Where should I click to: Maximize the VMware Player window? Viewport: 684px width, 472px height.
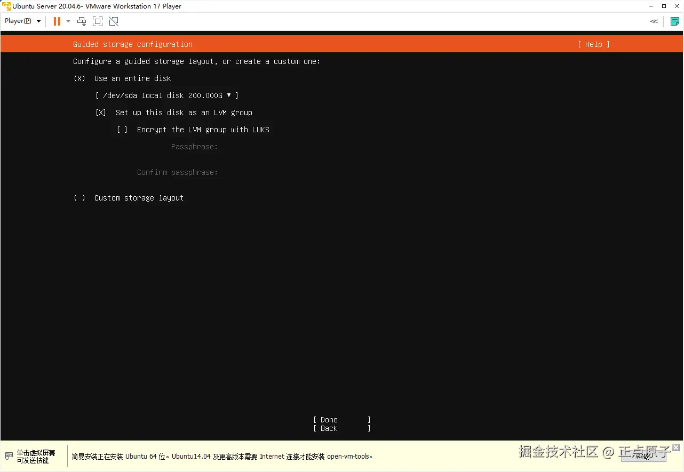664,6
